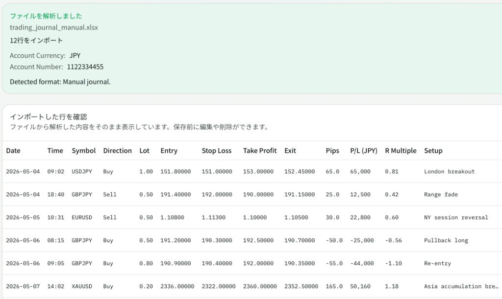
Task: Click the NY session reversal setup cell
Action: click(456, 218)
